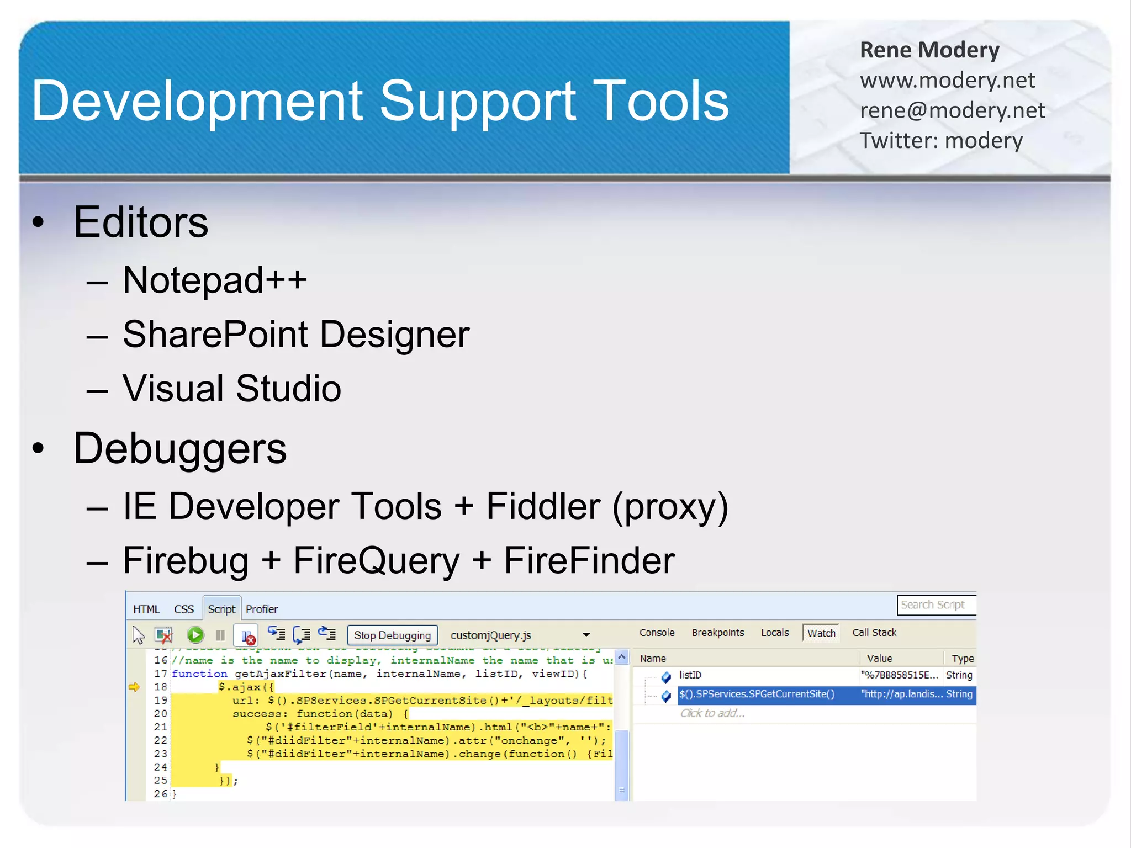The height and width of the screenshot is (848, 1131).
Task: Click the green continue (play) debugging icon
Action: [x=195, y=635]
